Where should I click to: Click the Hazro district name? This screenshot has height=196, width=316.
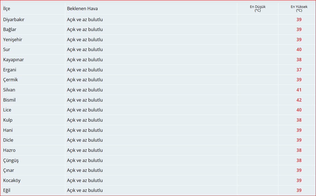point(9,150)
